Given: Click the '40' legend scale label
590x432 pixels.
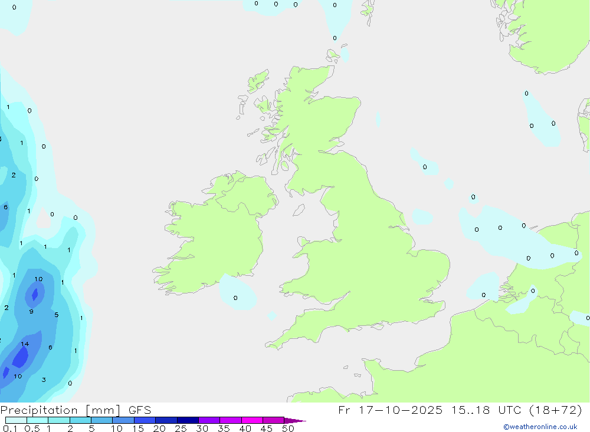Looking at the screenshot, I should pyautogui.click(x=245, y=428).
